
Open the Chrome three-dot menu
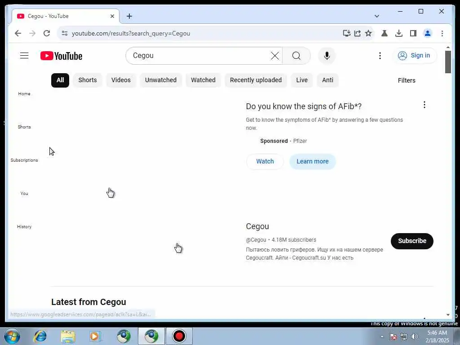coord(442,33)
